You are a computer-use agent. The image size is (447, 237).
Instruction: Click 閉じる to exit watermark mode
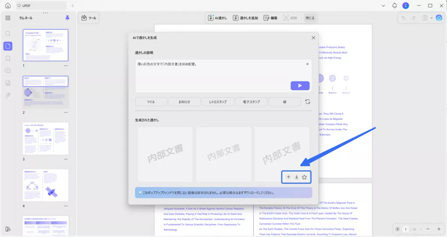click(x=310, y=18)
